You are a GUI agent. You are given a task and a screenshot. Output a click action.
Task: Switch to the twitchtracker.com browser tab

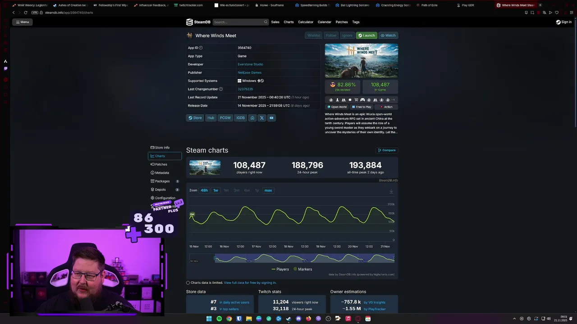[191, 5]
